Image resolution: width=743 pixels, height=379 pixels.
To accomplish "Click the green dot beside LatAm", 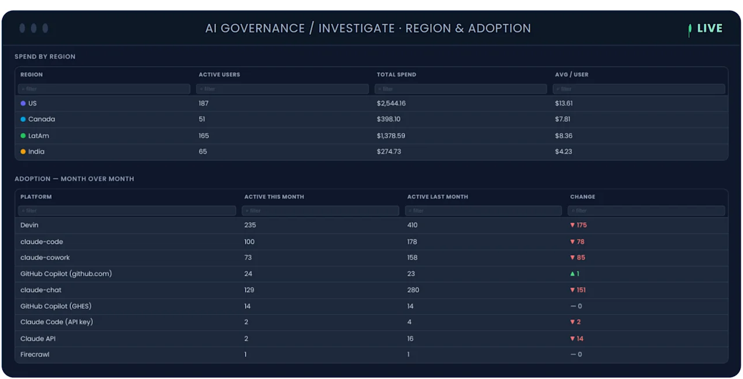I will tap(23, 136).
